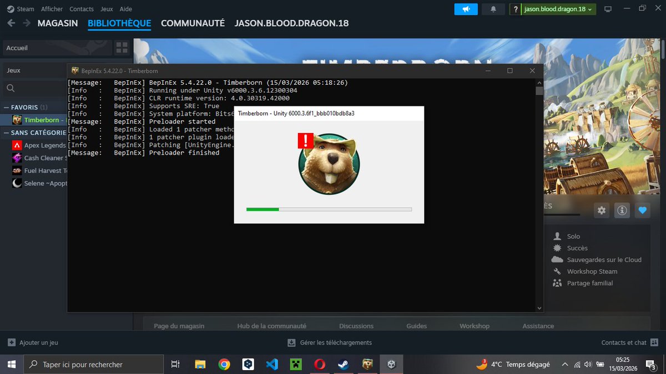Open the Steam announcements megaphone button
Screen dimensions: 666x374
(x=466, y=9)
